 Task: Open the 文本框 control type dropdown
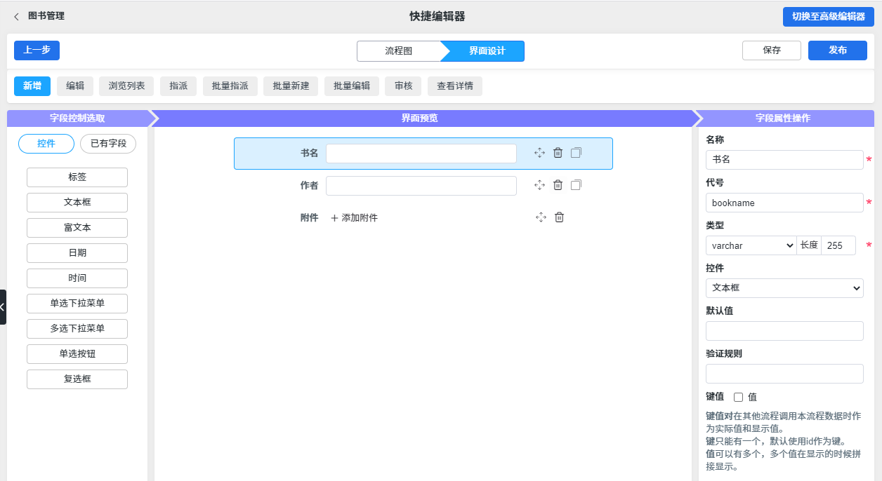point(784,288)
